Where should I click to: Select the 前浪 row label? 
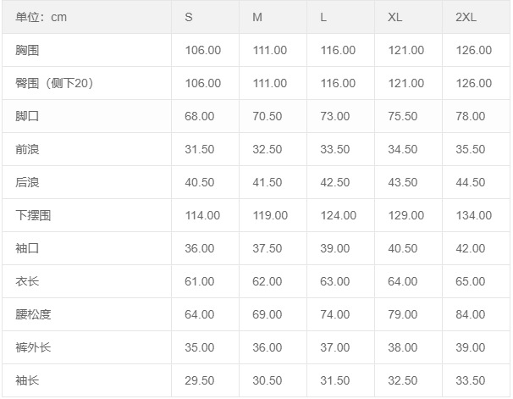click(27, 149)
